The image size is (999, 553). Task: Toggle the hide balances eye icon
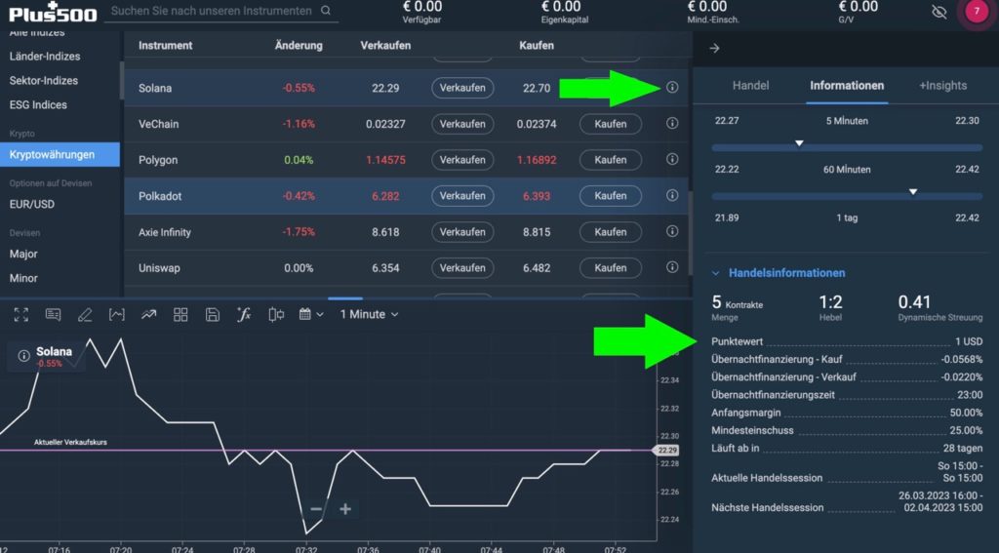point(939,12)
